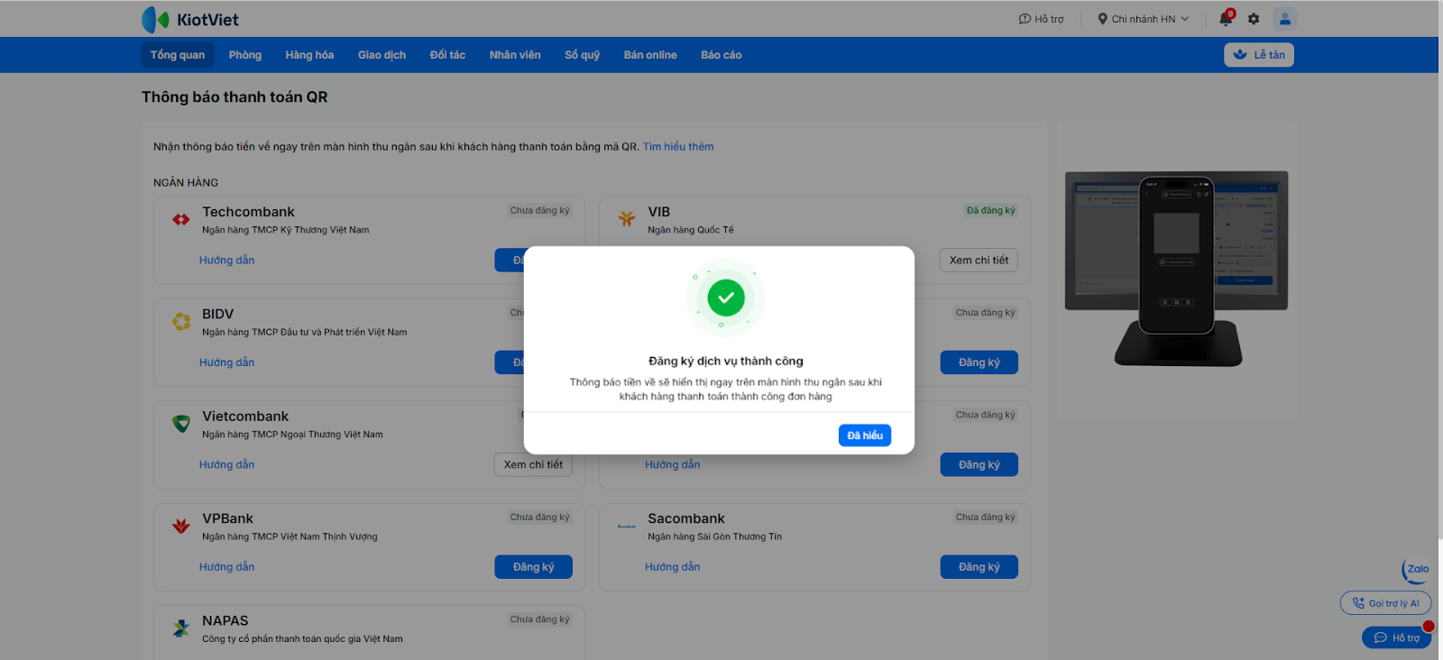Click the Đăng ký dịch vụ thành công title
This screenshot has height=660, width=1443.
(x=726, y=362)
